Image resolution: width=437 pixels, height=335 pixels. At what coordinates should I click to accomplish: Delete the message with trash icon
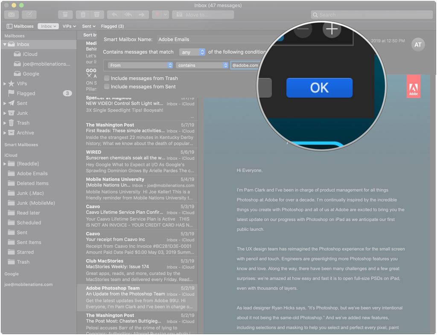tap(83, 15)
